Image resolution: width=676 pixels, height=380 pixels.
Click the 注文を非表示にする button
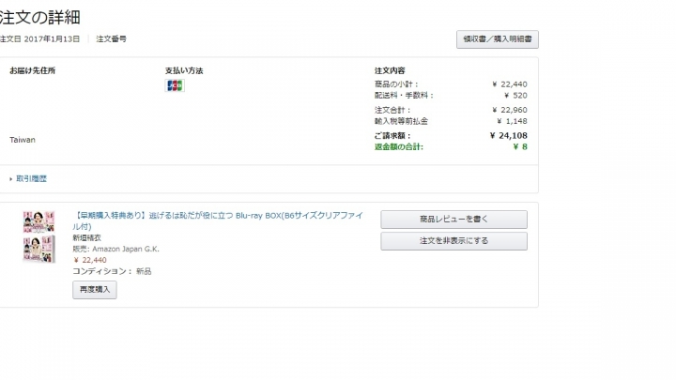click(453, 241)
